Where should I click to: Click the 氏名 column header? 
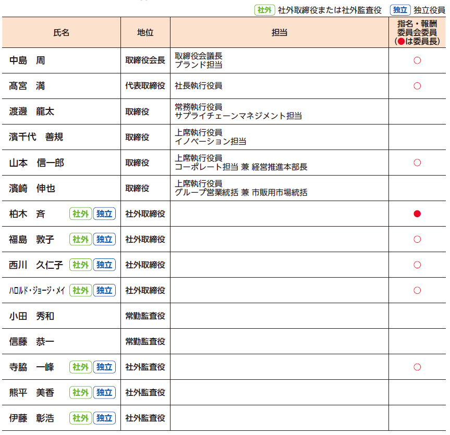62,33
